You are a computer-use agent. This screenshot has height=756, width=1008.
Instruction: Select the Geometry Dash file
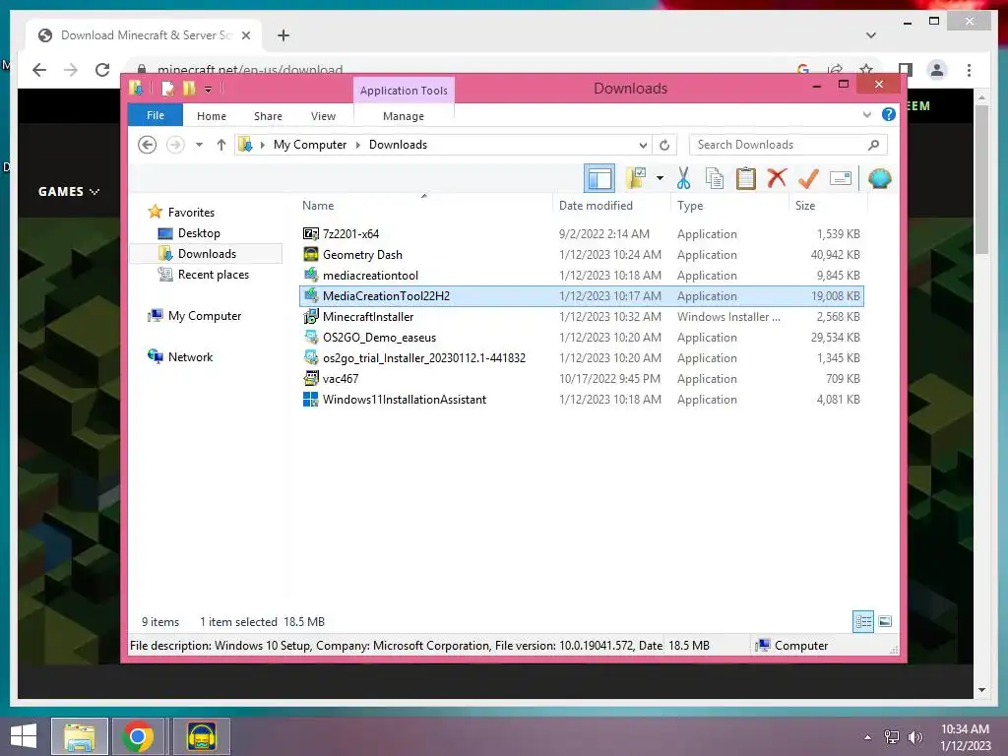pos(581,255)
